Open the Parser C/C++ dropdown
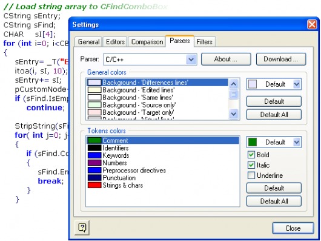Screen dimensions: 321x241 [x=150, y=59]
